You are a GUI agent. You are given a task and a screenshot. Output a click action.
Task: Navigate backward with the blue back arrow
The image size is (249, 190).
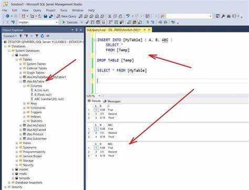[x=7, y=16]
